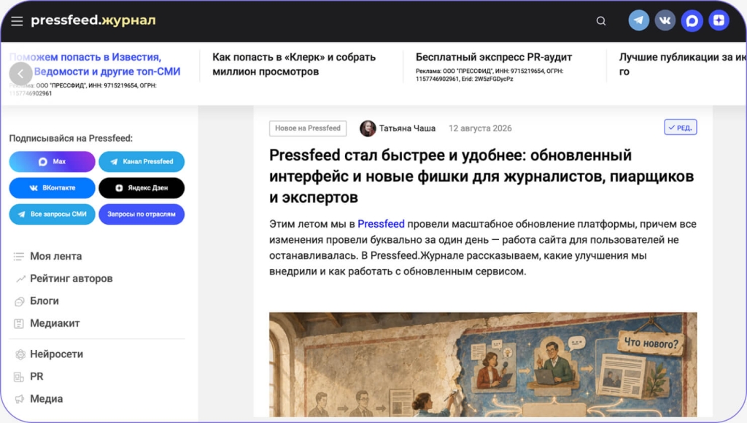Screen dimensions: 747x423
Task: Open author name Татьяна Чаша
Action: [407, 128]
